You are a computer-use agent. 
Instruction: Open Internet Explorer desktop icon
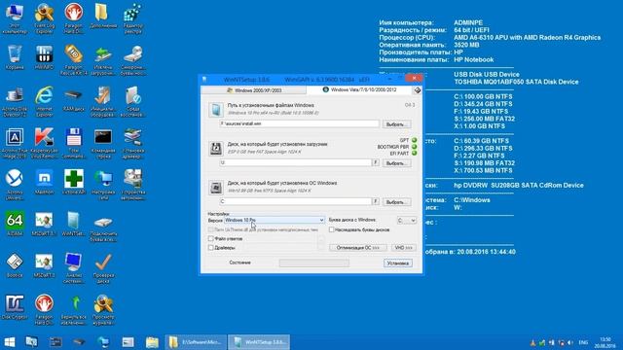[x=44, y=101]
